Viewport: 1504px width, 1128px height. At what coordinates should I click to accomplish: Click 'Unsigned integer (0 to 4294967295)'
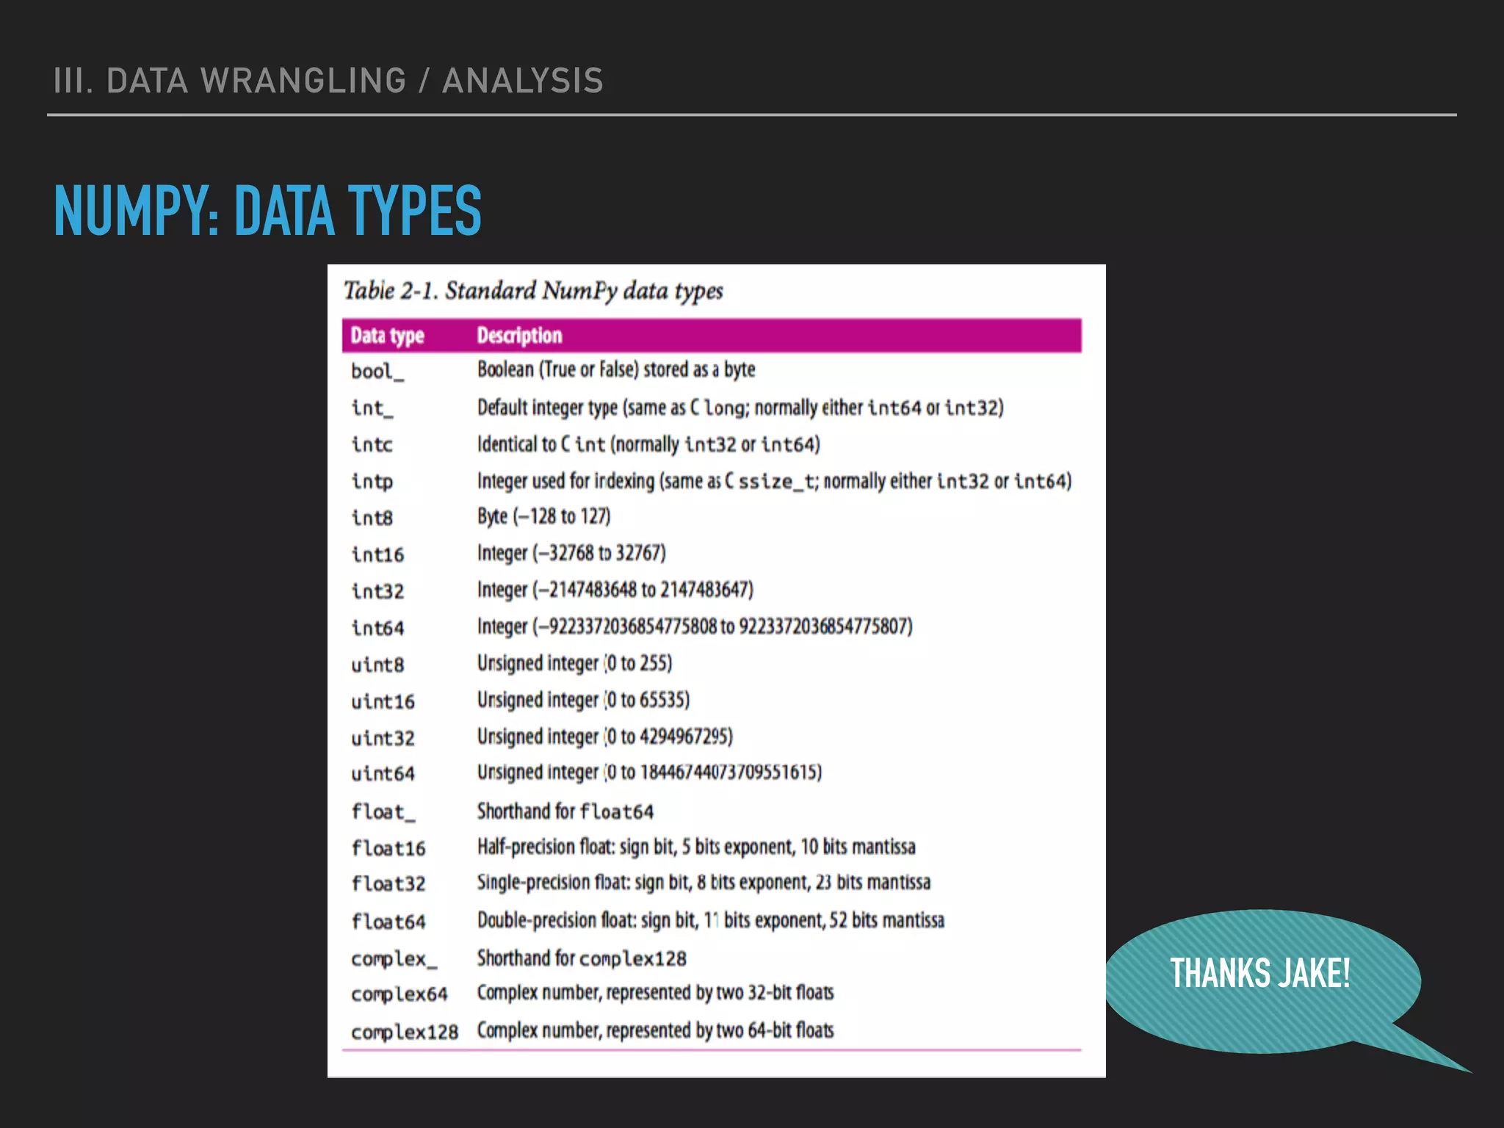click(605, 737)
